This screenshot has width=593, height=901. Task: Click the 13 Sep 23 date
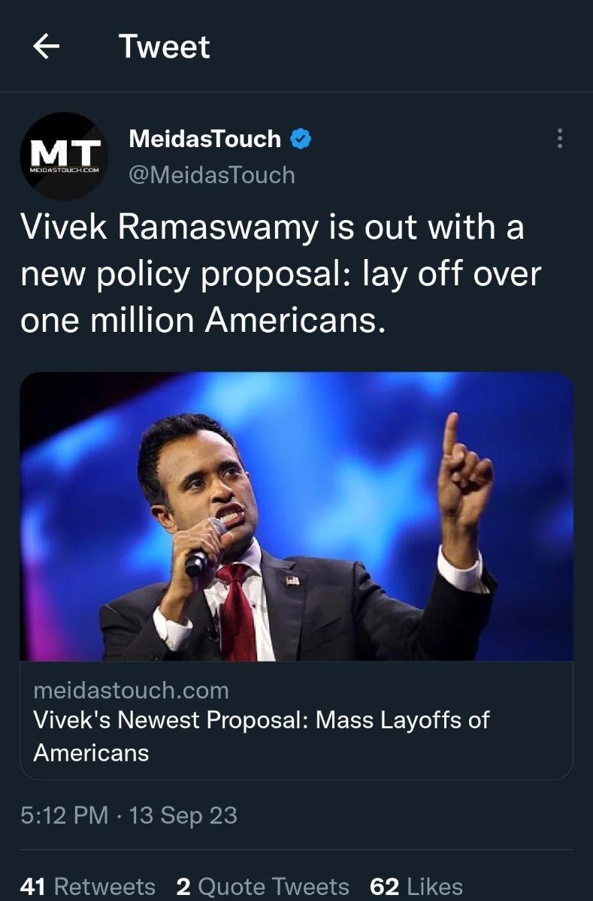(x=183, y=815)
